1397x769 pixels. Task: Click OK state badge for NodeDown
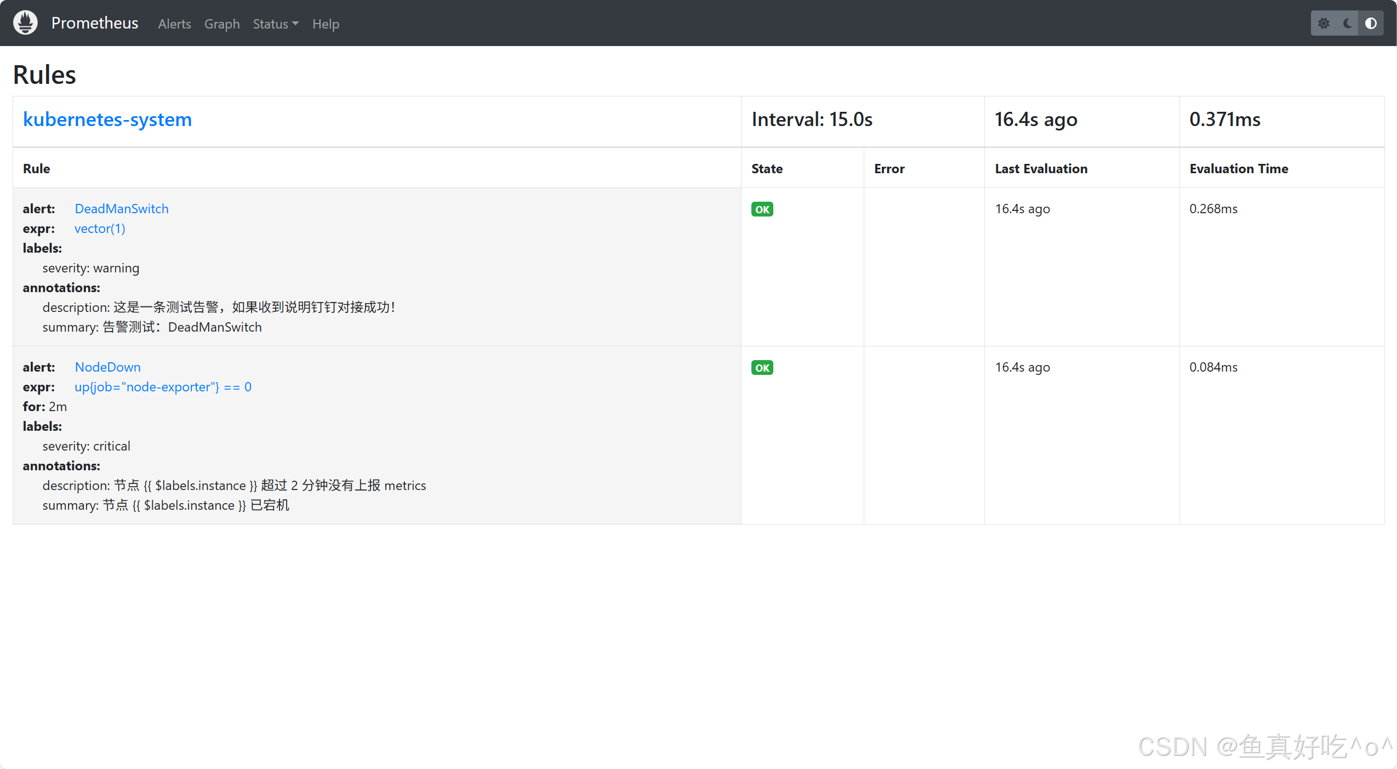click(x=762, y=368)
